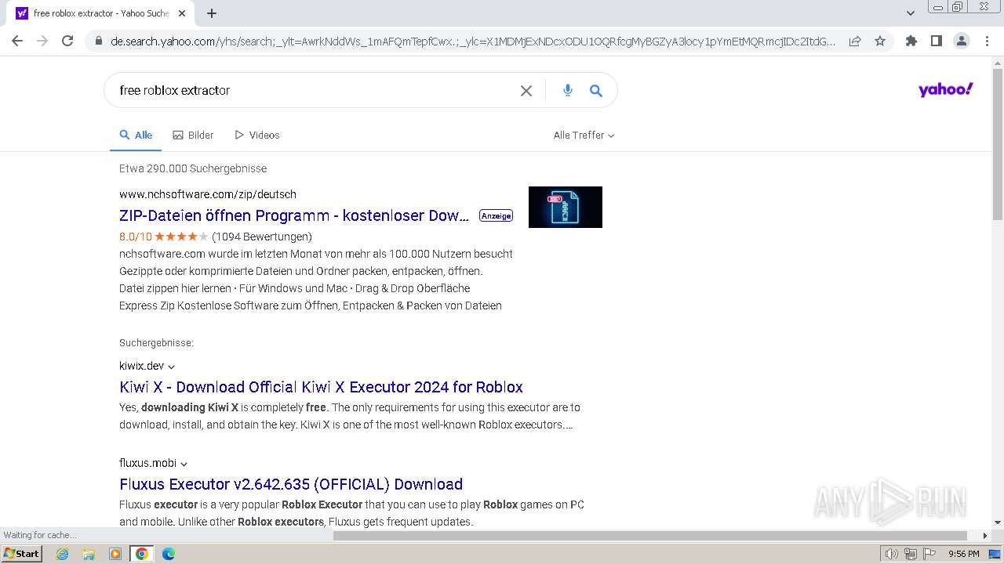This screenshot has width=1004, height=564.
Task: Submit search with the magnifier button
Action: (596, 91)
